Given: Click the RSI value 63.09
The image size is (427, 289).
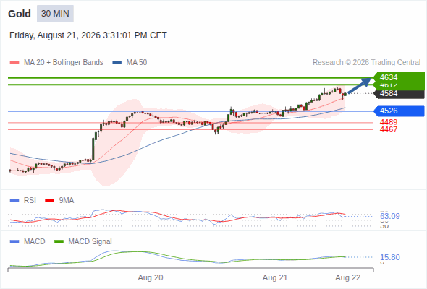Looking at the screenshot, I should [390, 217].
